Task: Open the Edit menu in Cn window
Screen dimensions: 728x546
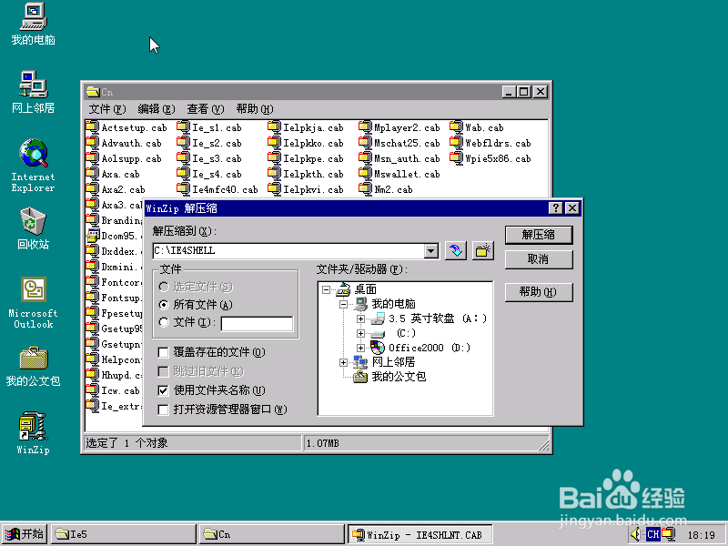Action: point(157,109)
